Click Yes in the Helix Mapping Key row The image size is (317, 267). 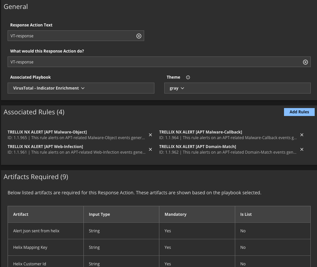point(168,248)
